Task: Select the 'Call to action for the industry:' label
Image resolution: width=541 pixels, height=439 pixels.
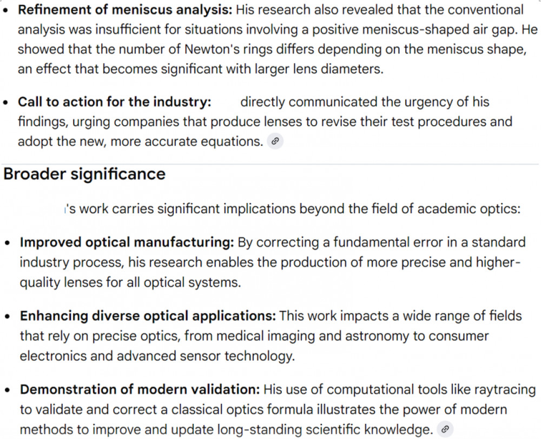Action: (114, 102)
